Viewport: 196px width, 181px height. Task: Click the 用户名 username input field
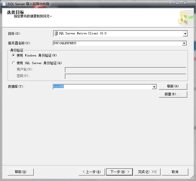tap(125, 70)
